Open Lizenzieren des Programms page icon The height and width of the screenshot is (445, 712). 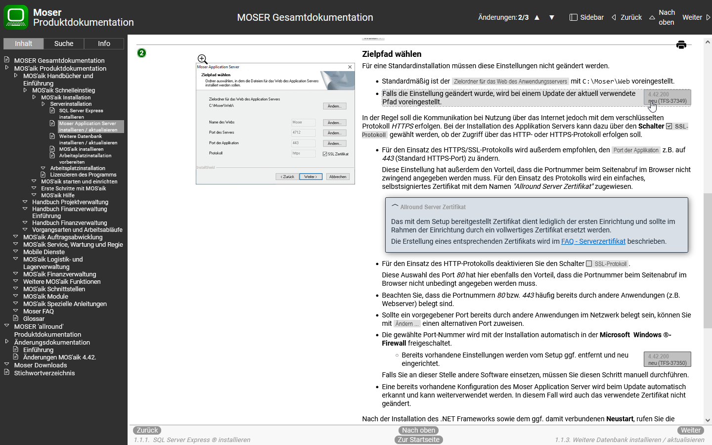(43, 175)
